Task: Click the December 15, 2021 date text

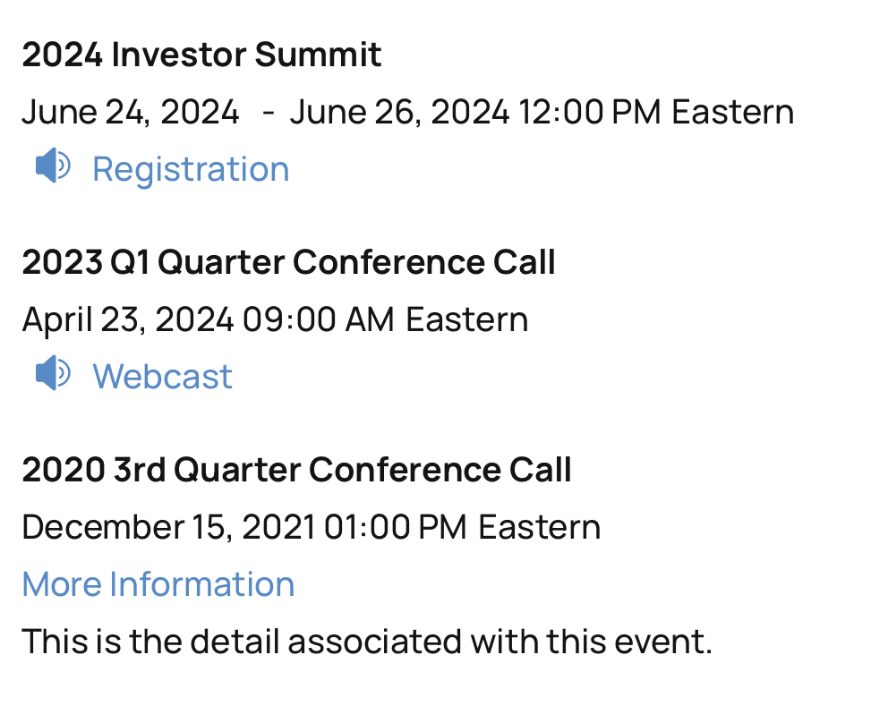Action: click(x=167, y=528)
